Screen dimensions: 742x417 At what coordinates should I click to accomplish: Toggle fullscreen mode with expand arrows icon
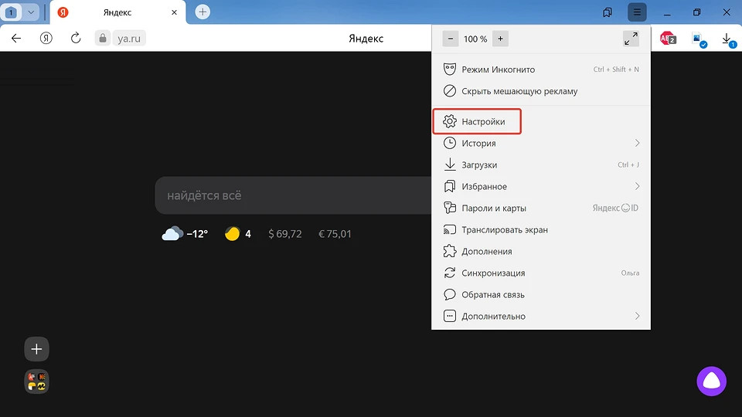pyautogui.click(x=631, y=39)
